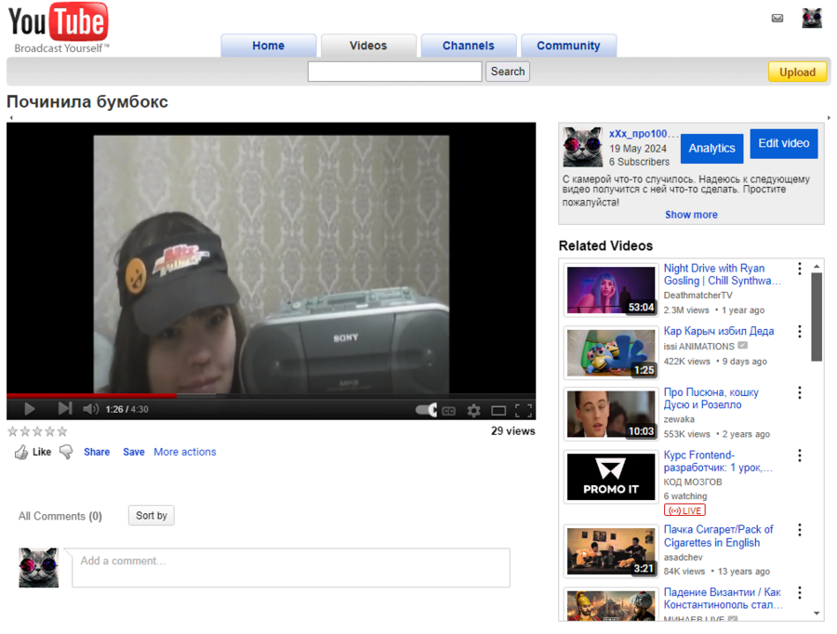Go to the Community tab
The width and height of the screenshot is (837, 634).
pyautogui.click(x=568, y=46)
